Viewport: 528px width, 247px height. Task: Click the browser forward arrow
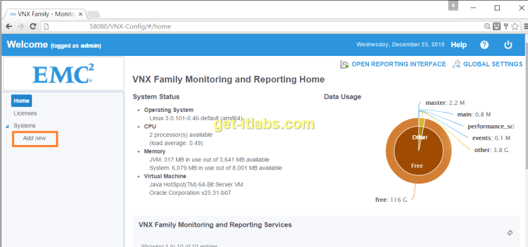coord(21,26)
